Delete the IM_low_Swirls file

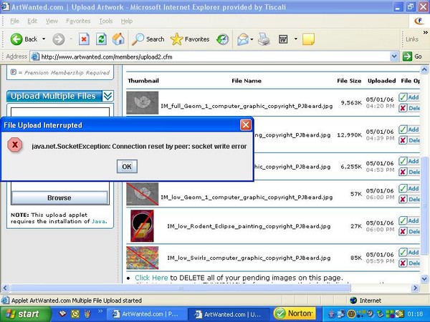409,263
